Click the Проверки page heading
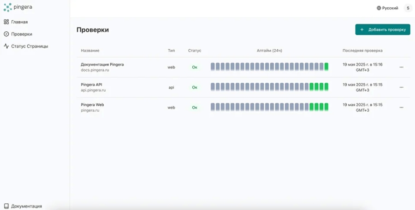This screenshot has height=210, width=415. (93, 30)
